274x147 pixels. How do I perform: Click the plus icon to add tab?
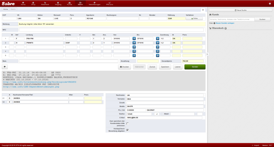tap(203, 10)
